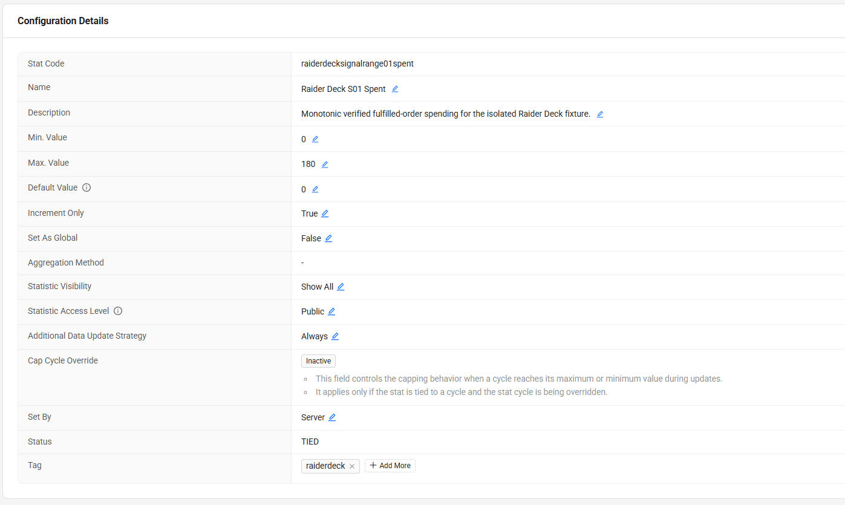
Task: Click the Cap Cycle Override label
Action: [63, 360]
